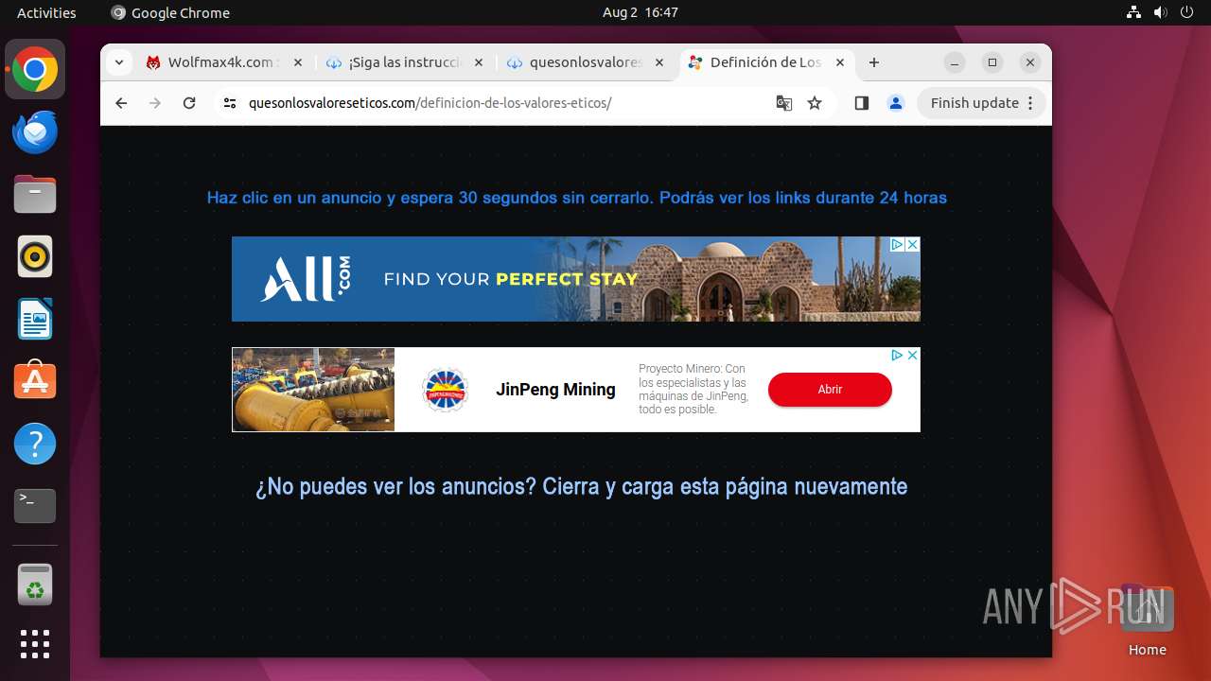Click the '¿No puedes ver los anuncios?' text
Viewport: 1211px width, 681px height.
pyautogui.click(x=581, y=486)
